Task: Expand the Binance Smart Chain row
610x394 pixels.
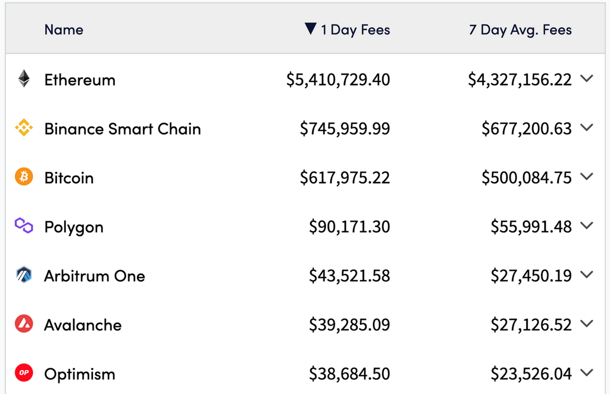Action: tap(587, 128)
